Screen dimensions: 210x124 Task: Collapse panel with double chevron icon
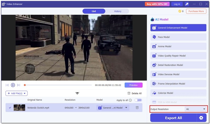pos(77,93)
